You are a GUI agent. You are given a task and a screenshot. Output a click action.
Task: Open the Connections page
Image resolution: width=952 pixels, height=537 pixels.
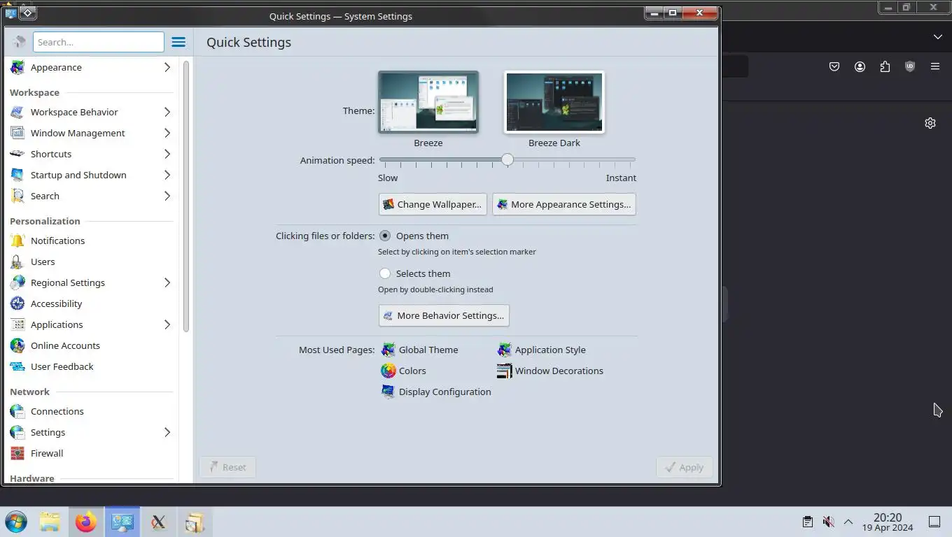(91, 411)
